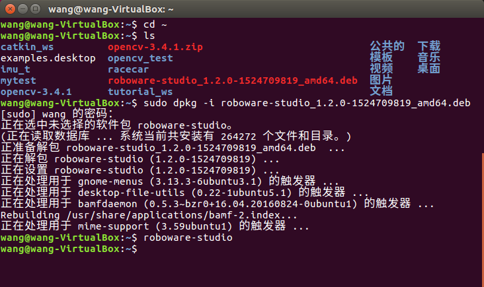Close the terminal window

point(10,9)
